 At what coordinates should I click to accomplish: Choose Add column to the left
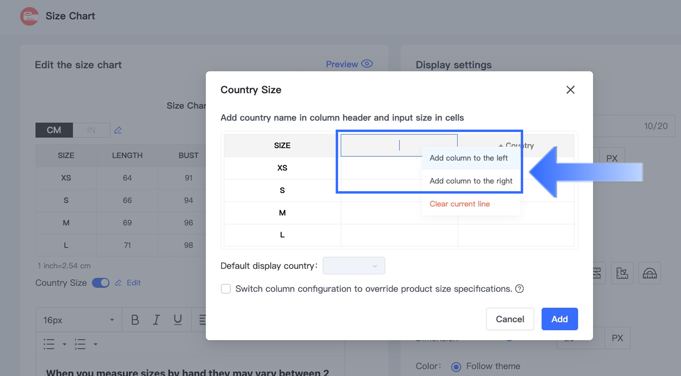click(x=469, y=158)
